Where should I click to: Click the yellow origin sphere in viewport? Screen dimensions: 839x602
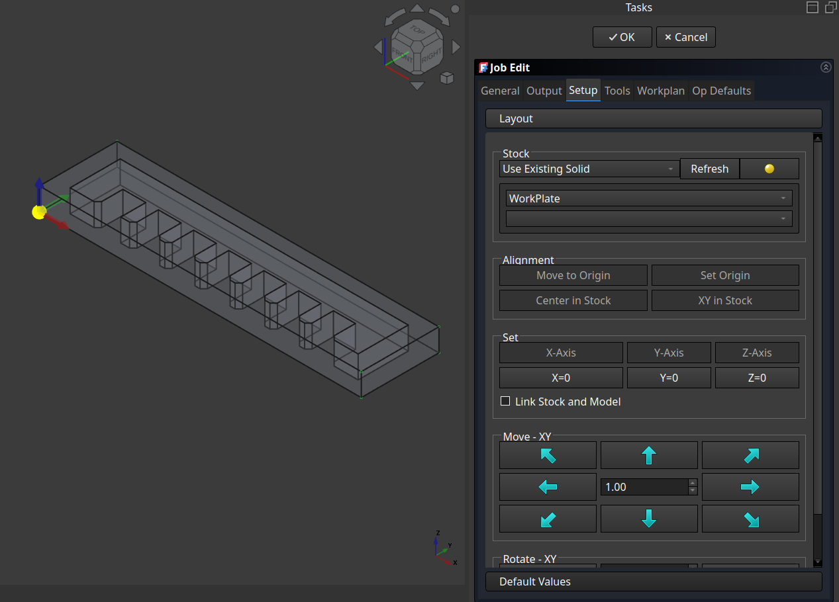[39, 212]
